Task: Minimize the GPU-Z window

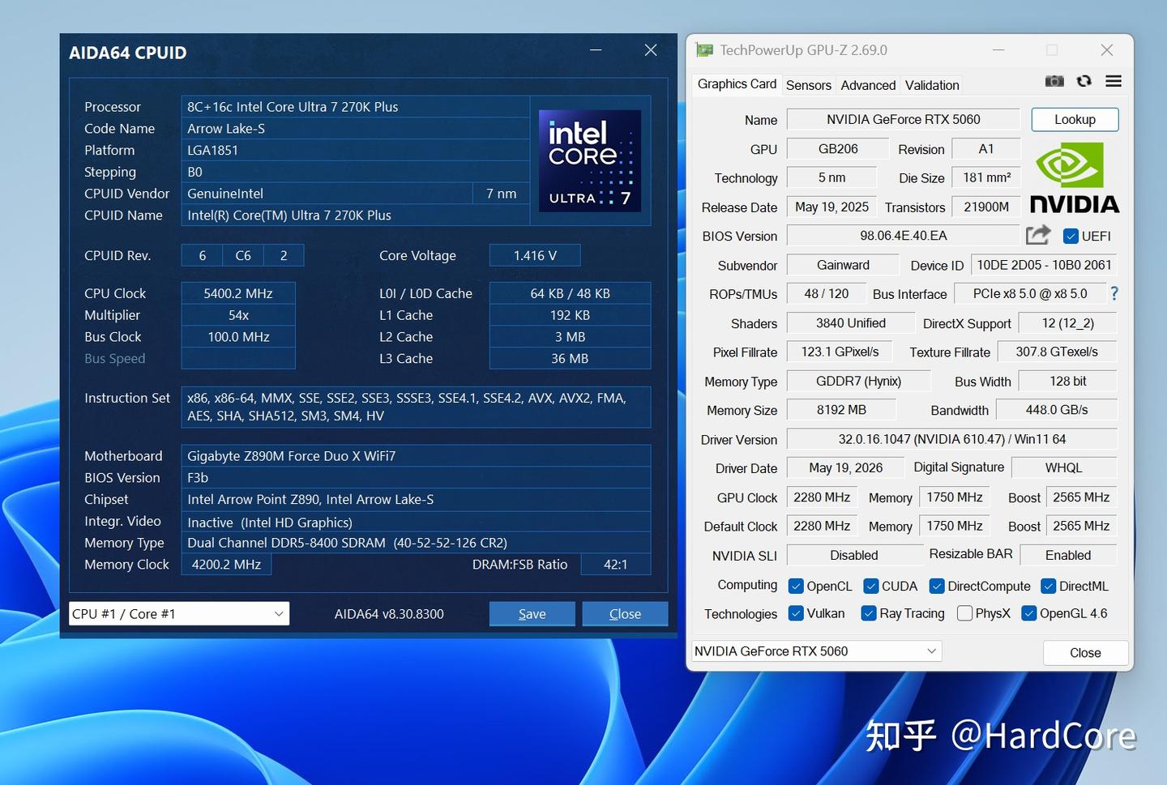Action: pos(998,50)
